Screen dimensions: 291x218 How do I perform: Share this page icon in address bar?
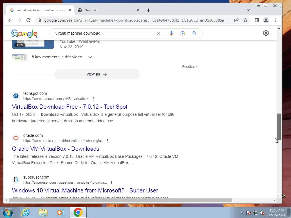[236, 20]
